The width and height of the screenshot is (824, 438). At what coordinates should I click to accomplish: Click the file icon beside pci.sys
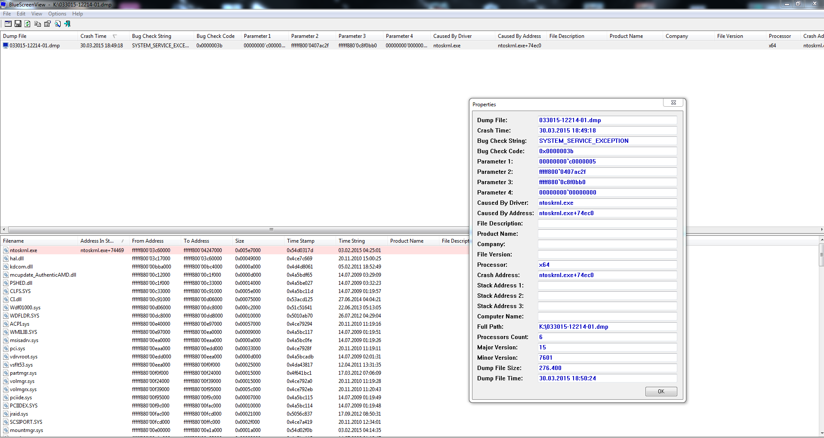[x=6, y=349]
